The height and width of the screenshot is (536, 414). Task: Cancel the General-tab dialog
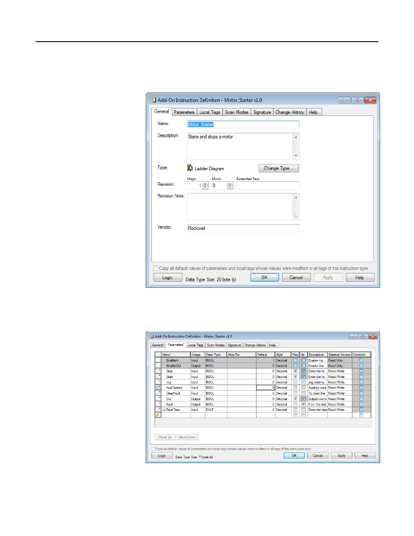[x=296, y=277]
